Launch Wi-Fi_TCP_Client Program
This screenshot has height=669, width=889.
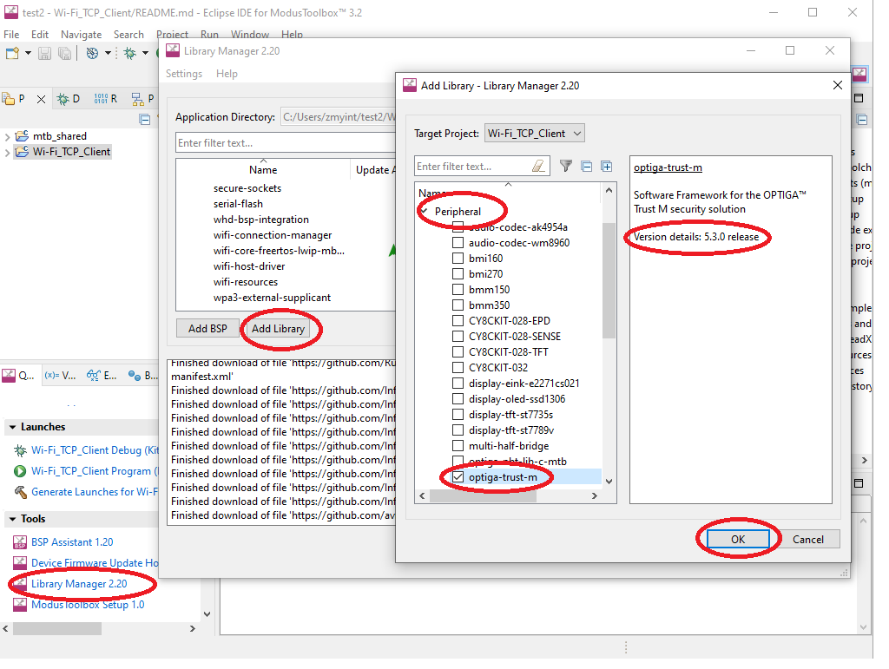coord(95,471)
